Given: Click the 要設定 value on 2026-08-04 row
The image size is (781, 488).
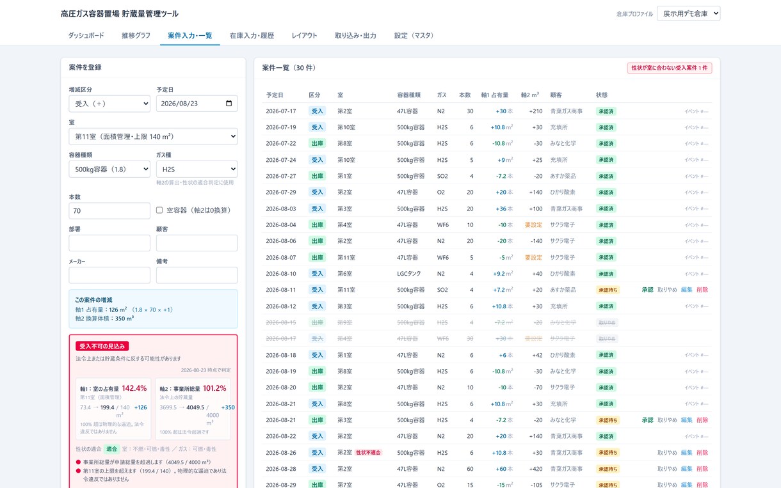Looking at the screenshot, I should click(533, 225).
